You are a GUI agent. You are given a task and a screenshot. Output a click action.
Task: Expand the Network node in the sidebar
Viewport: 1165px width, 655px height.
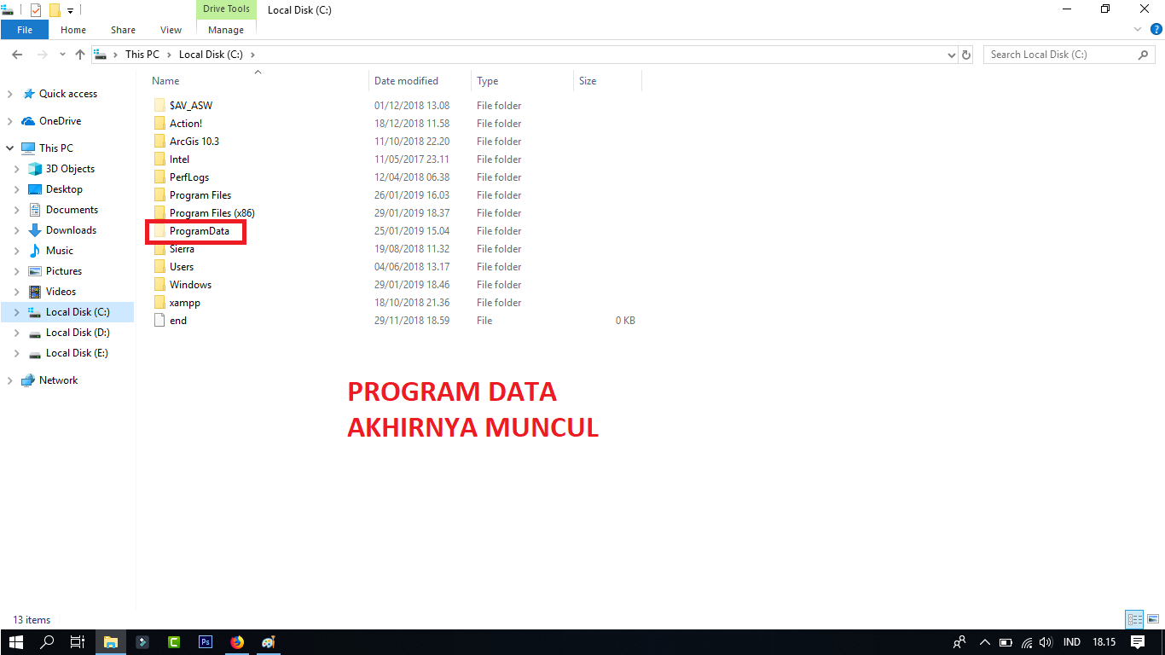coord(11,380)
